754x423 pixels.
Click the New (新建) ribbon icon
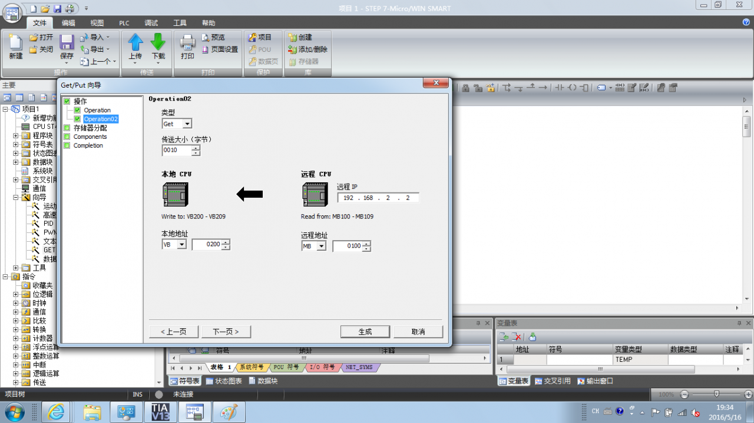(15, 43)
